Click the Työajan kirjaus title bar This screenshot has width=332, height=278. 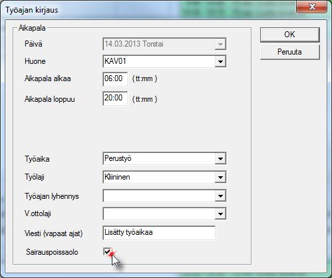click(148, 10)
